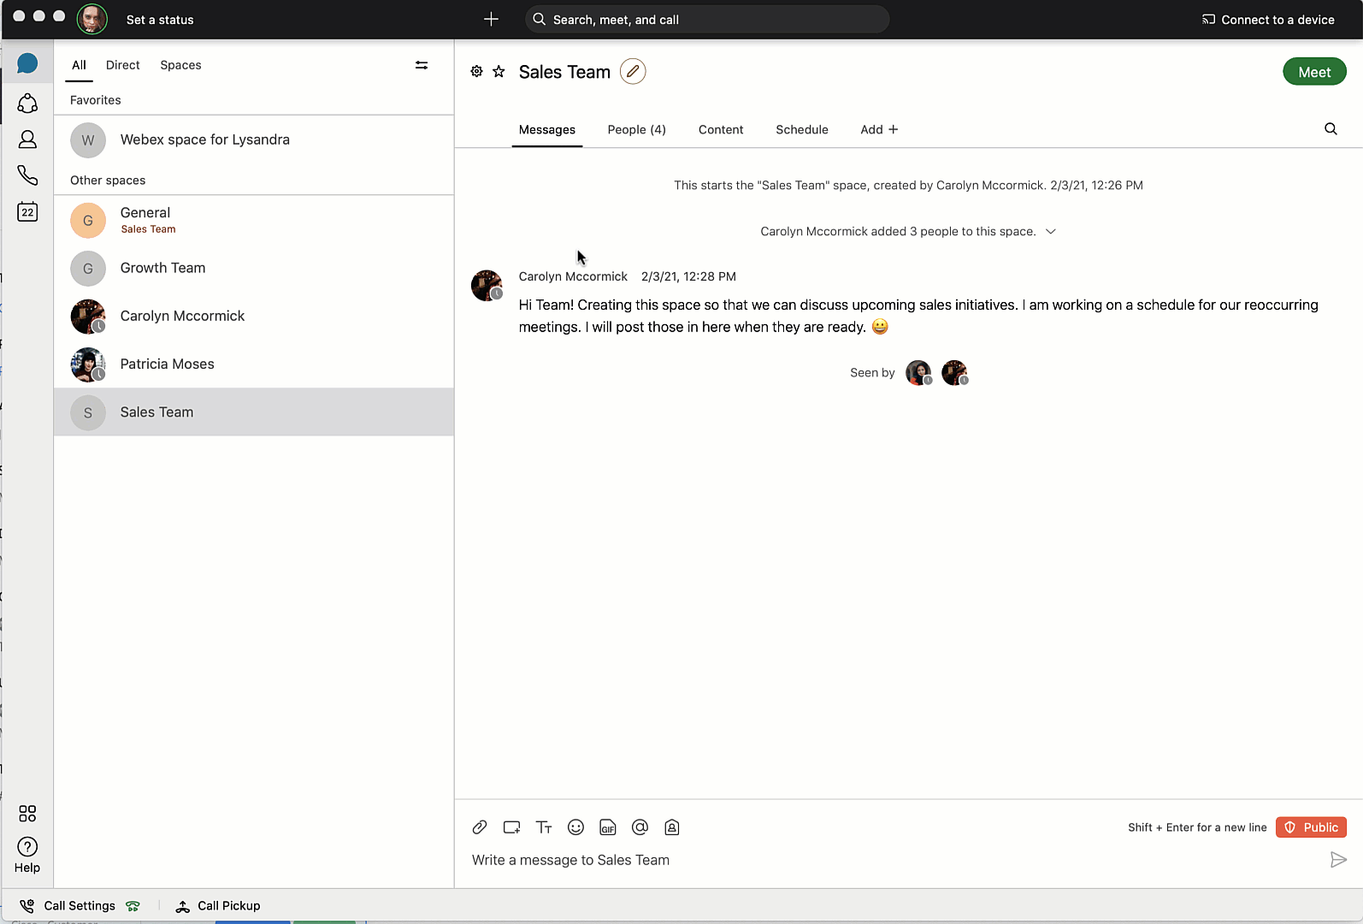Attach a file with paperclip icon
The width and height of the screenshot is (1363, 924).
480,827
